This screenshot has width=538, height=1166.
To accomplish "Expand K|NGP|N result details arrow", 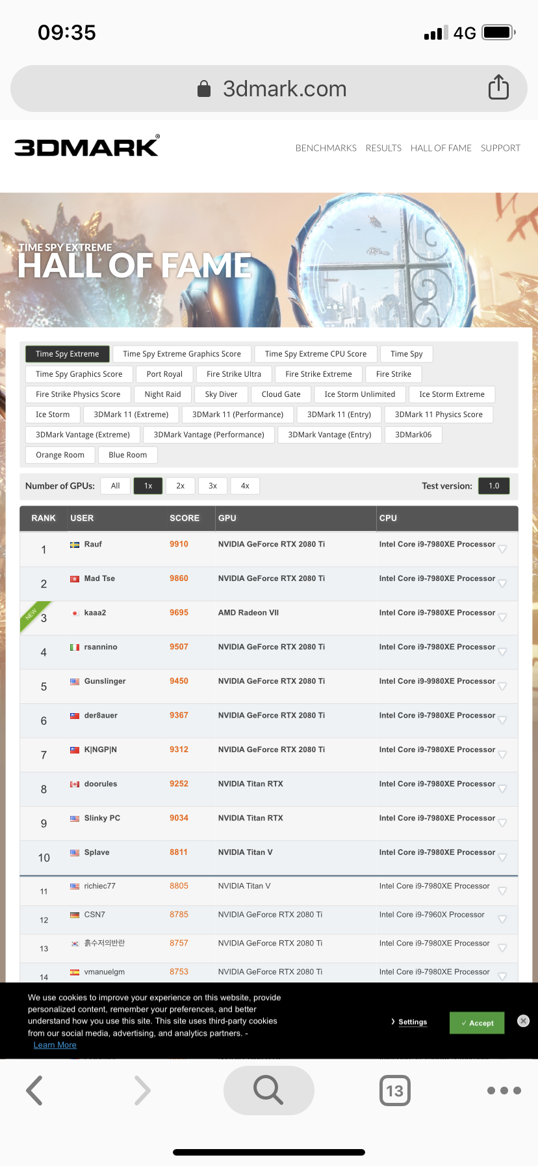I will coord(502,755).
